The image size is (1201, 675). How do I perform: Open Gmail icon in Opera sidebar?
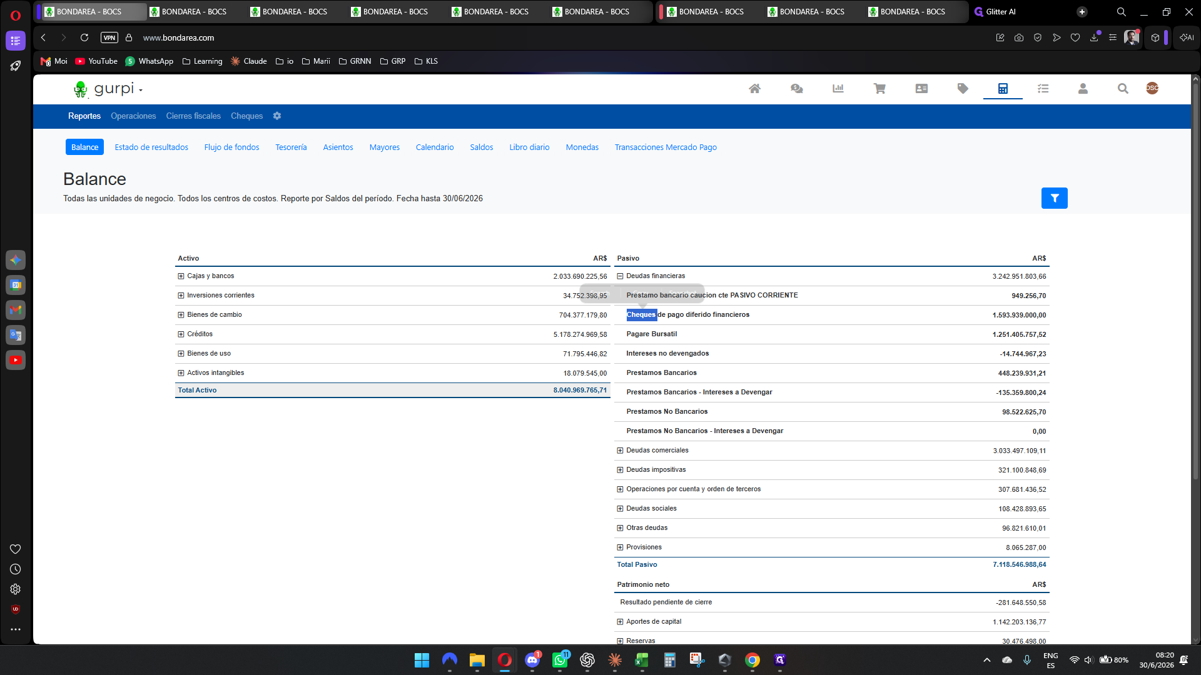click(16, 310)
